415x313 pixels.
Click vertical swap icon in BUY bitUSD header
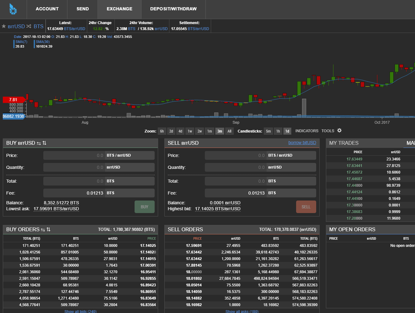coord(45,143)
